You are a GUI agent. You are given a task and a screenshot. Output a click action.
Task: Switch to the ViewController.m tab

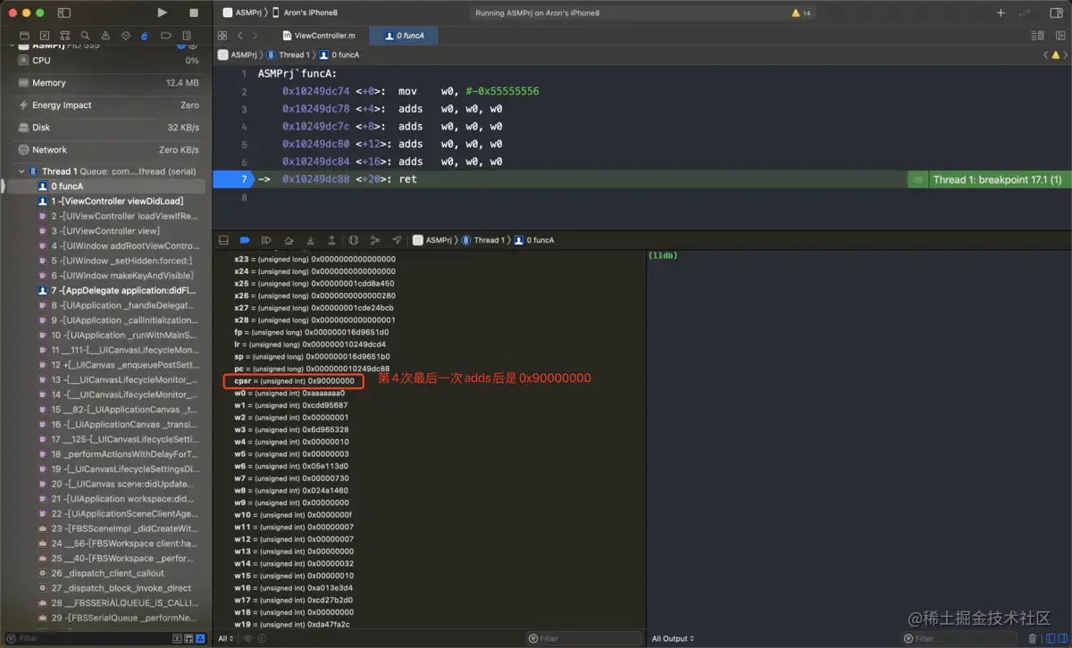(x=319, y=36)
